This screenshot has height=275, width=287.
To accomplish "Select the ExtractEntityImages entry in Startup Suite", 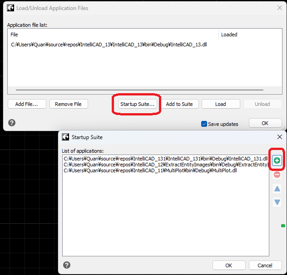I will pyautogui.click(x=166, y=165).
